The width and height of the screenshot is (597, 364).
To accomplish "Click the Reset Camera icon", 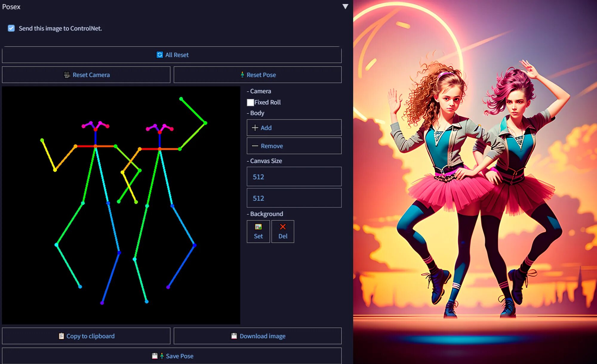I will (x=67, y=75).
